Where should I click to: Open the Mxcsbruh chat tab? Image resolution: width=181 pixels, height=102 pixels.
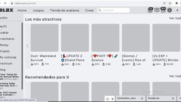click(154, 98)
